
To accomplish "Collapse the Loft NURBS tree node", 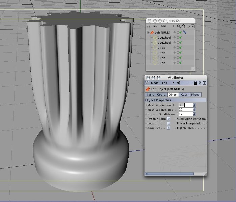I will pyautogui.click(x=148, y=32).
